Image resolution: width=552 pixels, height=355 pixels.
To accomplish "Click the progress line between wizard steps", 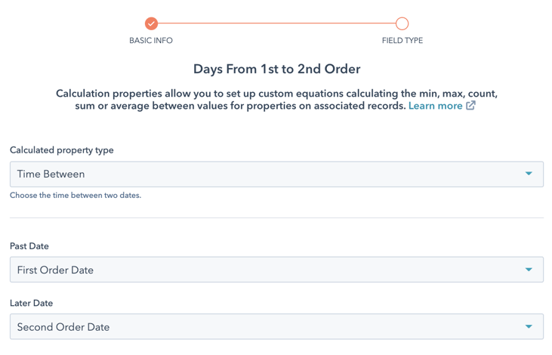I will [x=276, y=23].
